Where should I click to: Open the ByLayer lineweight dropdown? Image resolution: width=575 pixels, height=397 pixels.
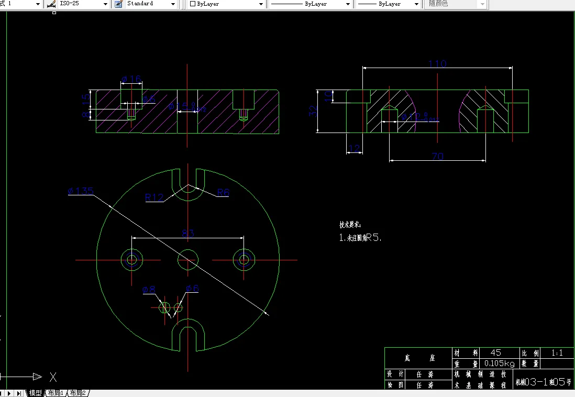point(416,4)
